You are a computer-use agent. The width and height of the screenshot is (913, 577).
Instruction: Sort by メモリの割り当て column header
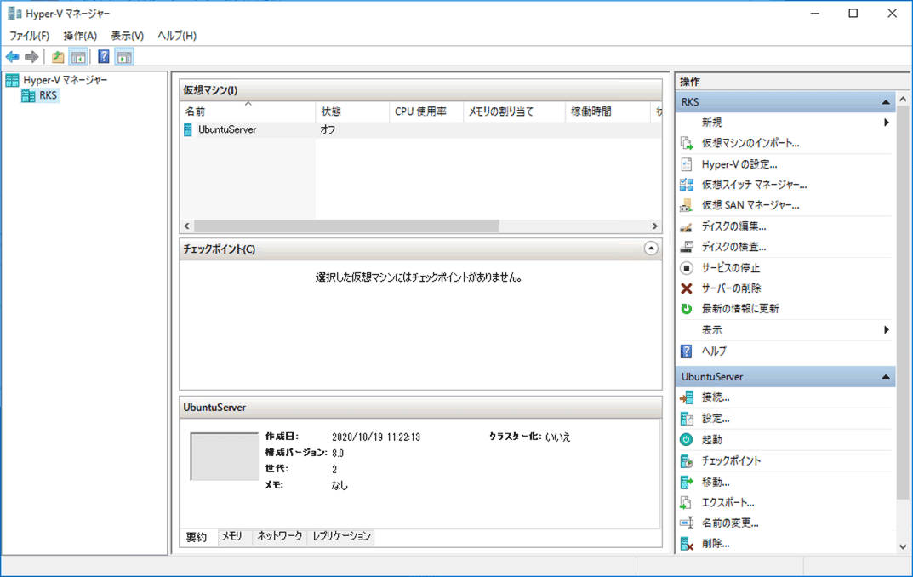pyautogui.click(x=515, y=111)
